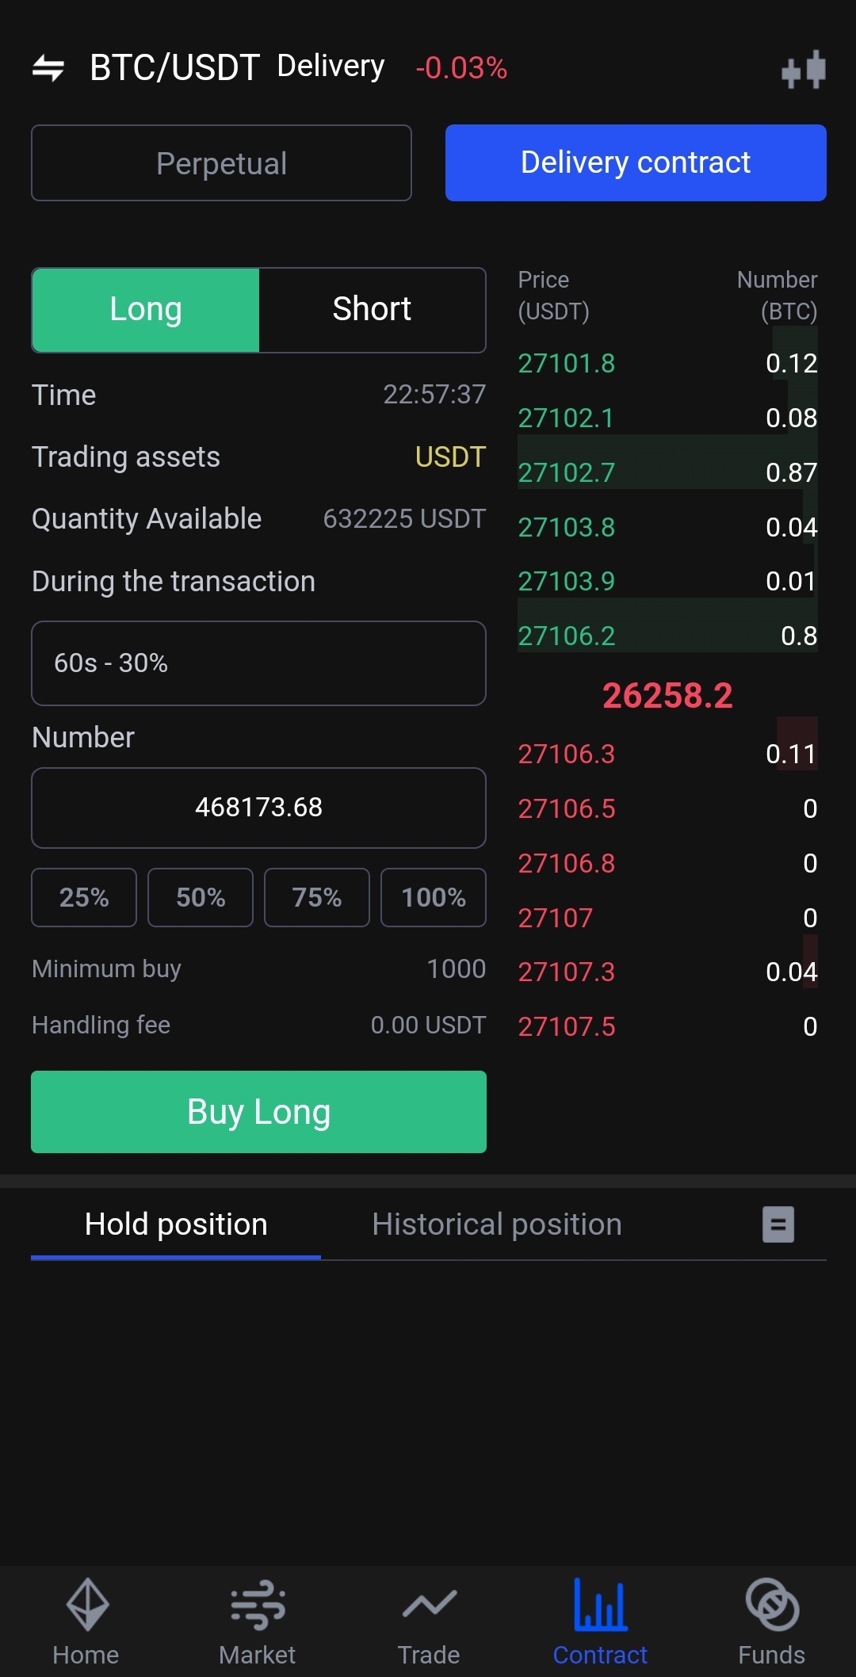Open the candlestick chart icon
The height and width of the screenshot is (1677, 856).
tap(803, 70)
